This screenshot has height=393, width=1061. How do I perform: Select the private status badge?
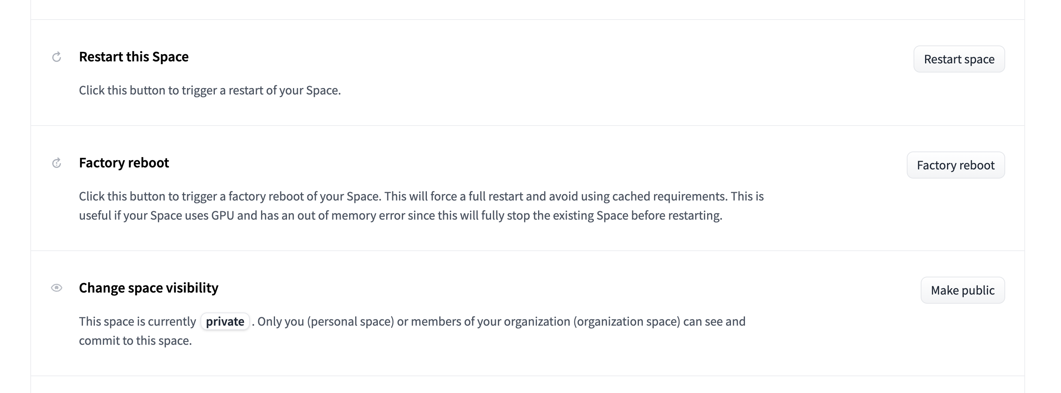click(x=225, y=321)
